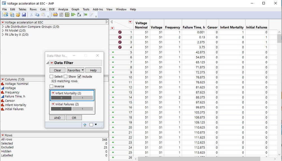
Task: Click the AND button
Action: (57, 118)
